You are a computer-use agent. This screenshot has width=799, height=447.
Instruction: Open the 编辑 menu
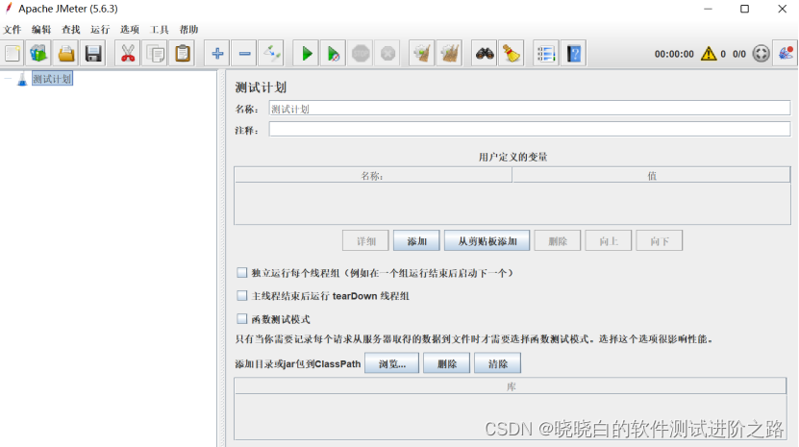tap(41, 30)
